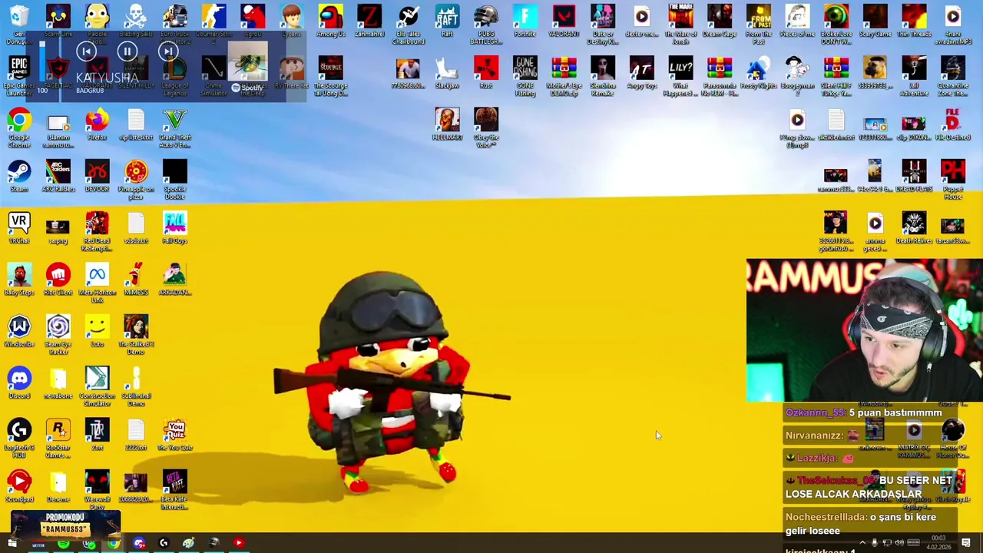Open the Among Us desktop icon
The height and width of the screenshot is (553, 983).
point(330,22)
